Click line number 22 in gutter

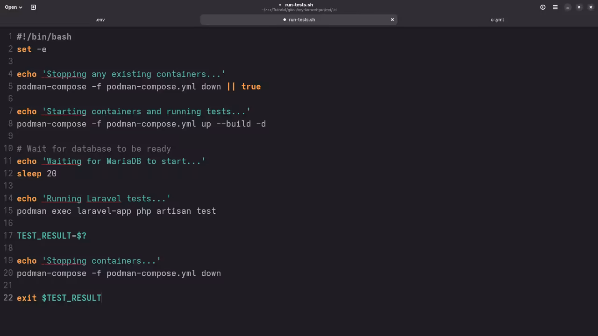[8, 298]
